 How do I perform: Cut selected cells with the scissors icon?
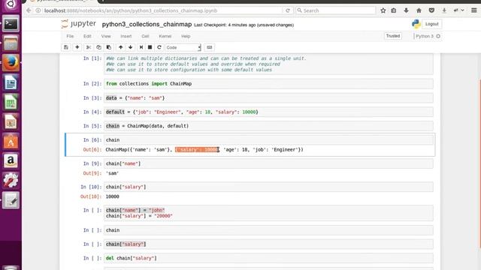[89, 47]
